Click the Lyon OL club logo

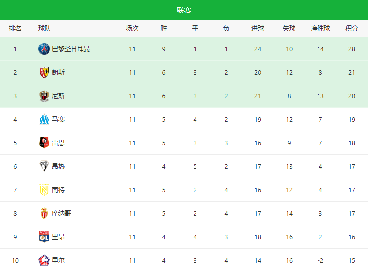[x=44, y=237]
